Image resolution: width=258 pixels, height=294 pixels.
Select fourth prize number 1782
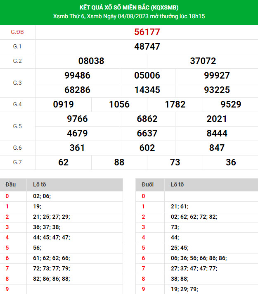coord(175,105)
